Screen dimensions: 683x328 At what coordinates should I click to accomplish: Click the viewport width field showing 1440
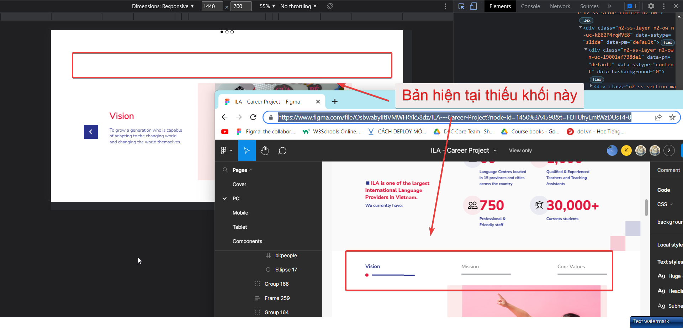[x=212, y=6]
